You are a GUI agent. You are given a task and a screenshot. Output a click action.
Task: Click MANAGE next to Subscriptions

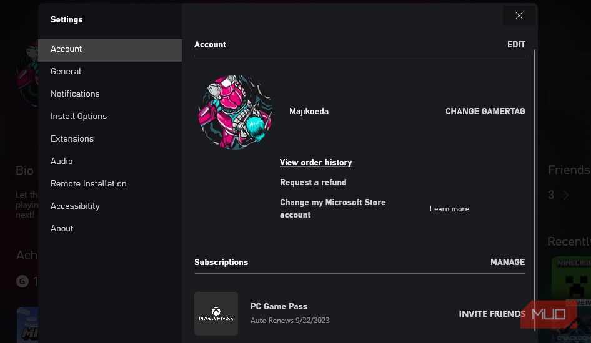click(507, 262)
